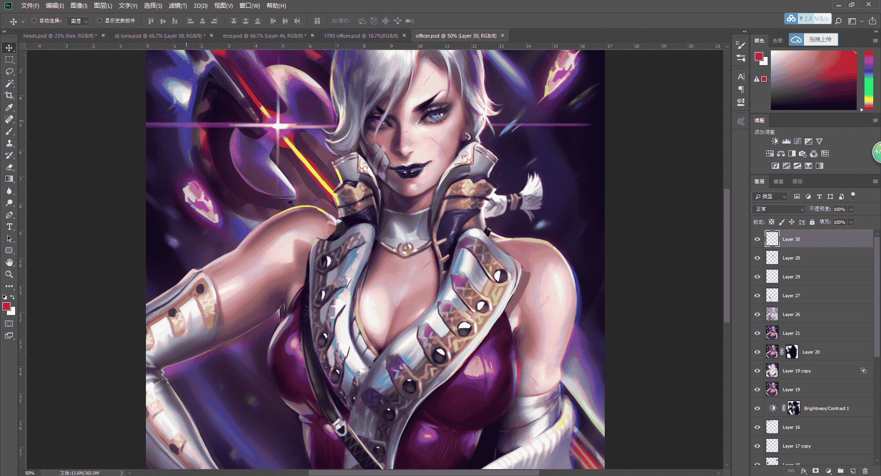Switch to the 色板 swatches tab
The image size is (881, 476).
coord(778,40)
